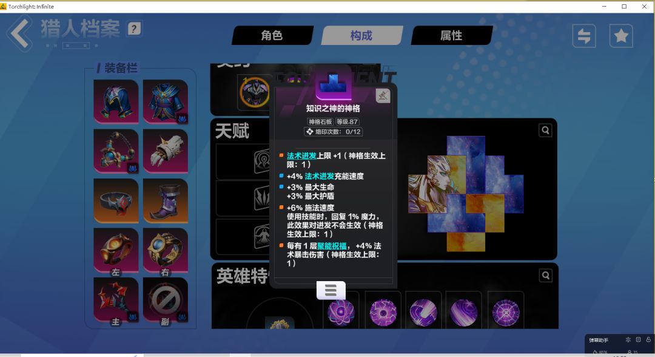Viewport: 655px width, 357px height.
Task: Click the 烙印次数 0/12 counter
Action: (333, 132)
